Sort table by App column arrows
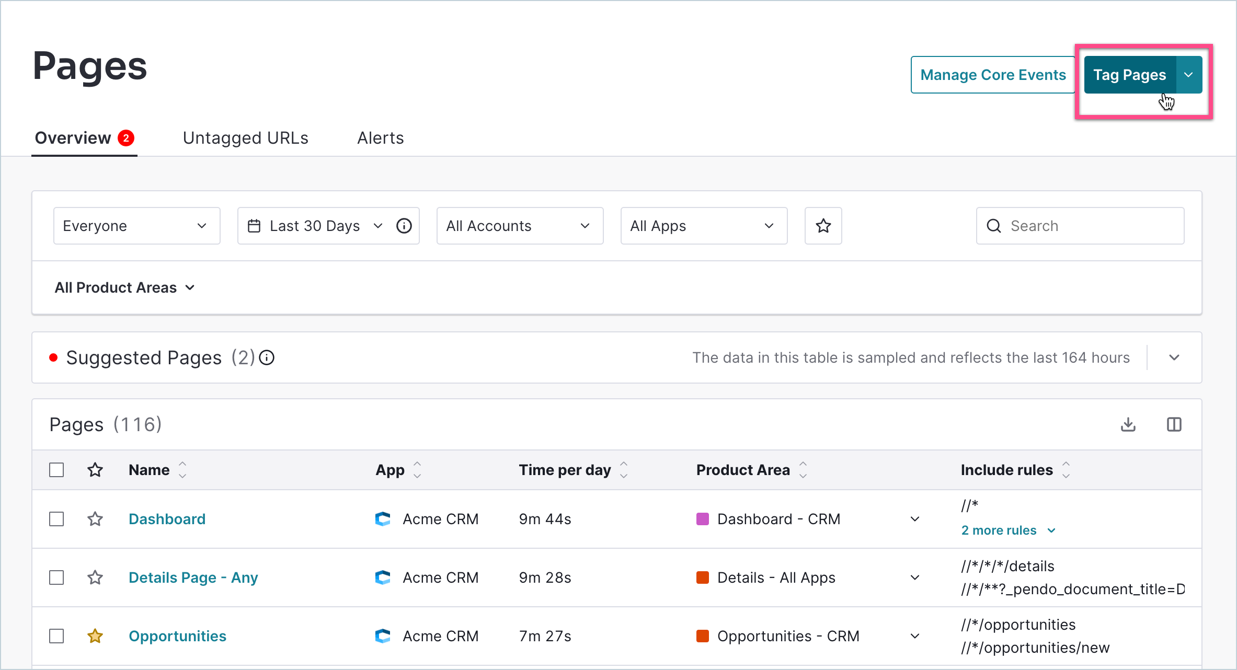1237x670 pixels. [x=417, y=470]
